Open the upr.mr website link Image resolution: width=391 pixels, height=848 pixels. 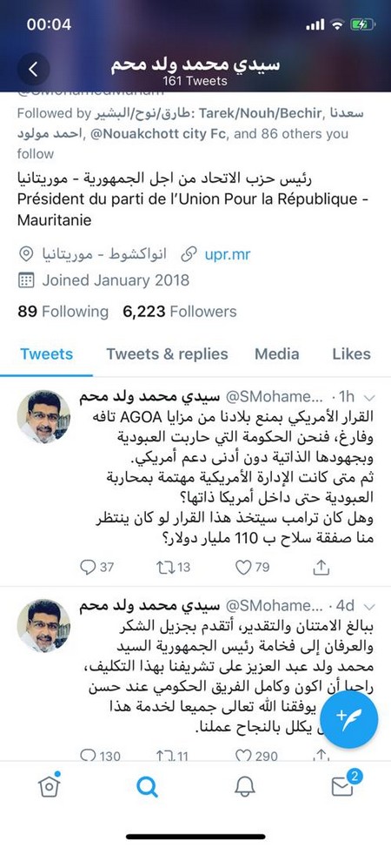click(x=227, y=253)
